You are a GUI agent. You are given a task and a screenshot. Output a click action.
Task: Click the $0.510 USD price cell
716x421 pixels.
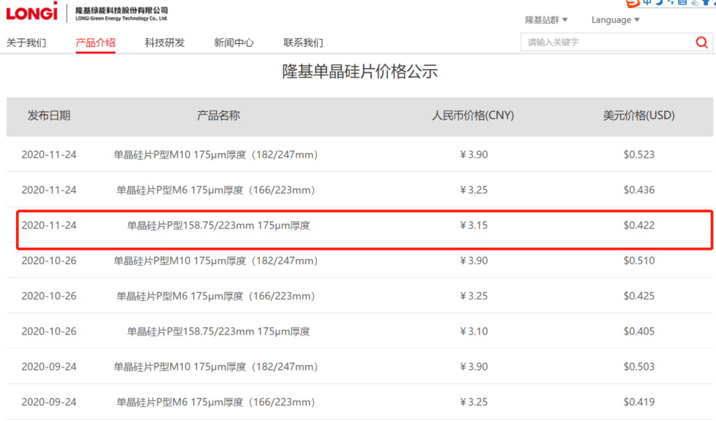(639, 261)
